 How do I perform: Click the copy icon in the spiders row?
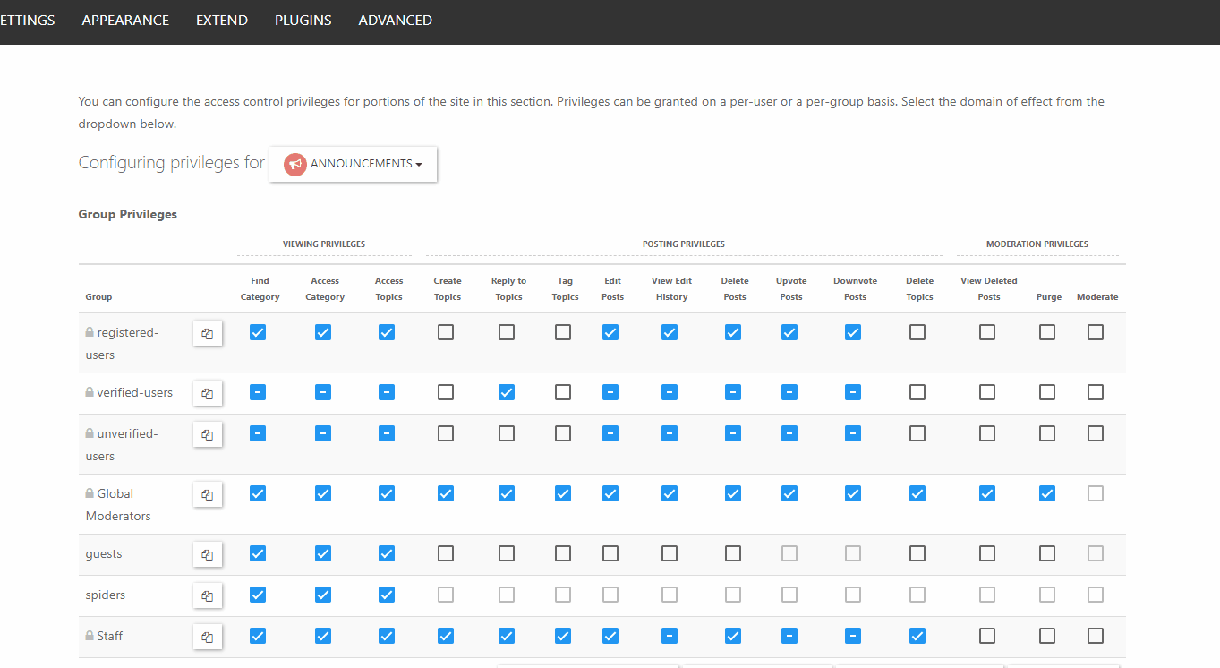(x=207, y=595)
